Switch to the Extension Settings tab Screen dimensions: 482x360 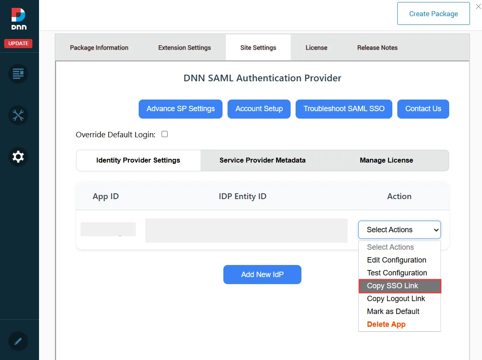[x=184, y=48]
